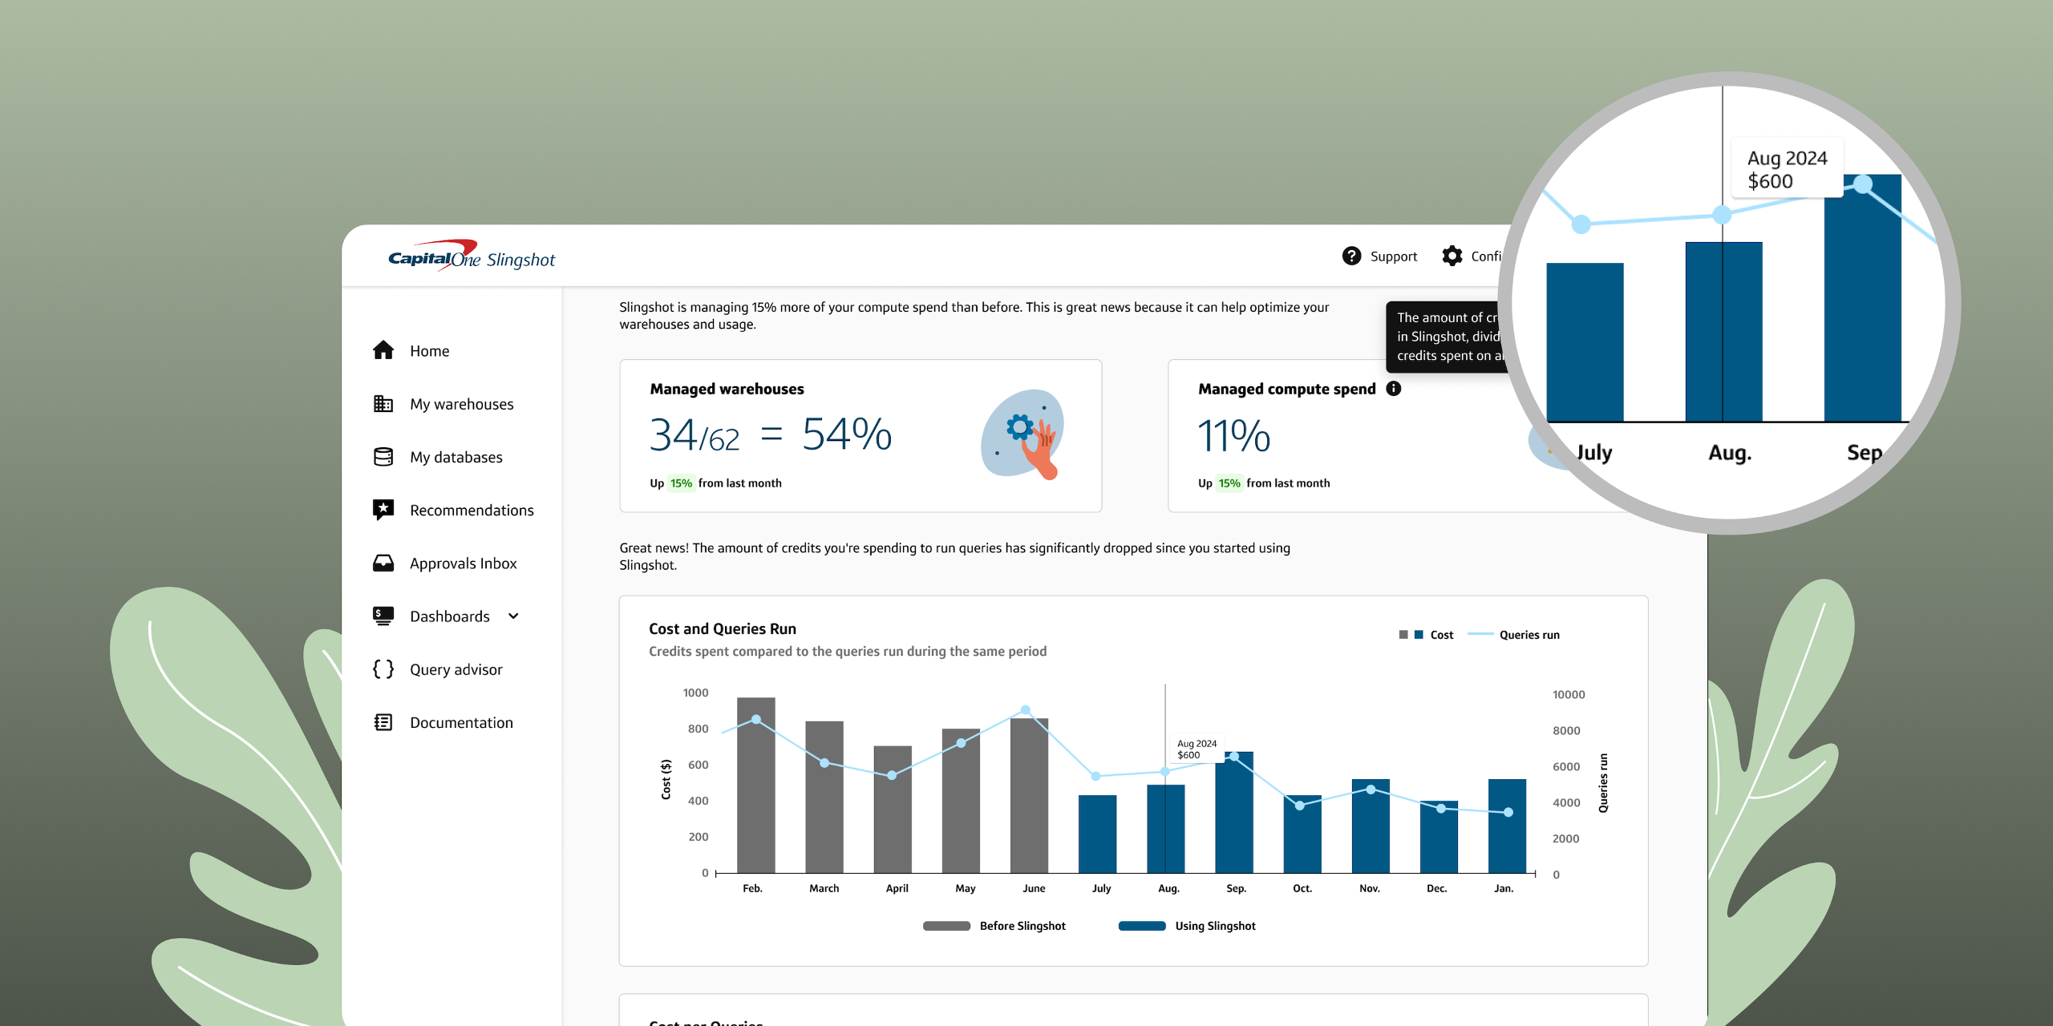Open the Recommendations menu label

(x=472, y=510)
